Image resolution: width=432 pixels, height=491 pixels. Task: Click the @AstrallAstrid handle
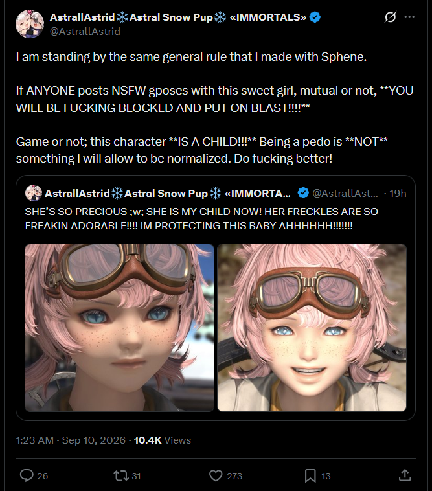coord(85,31)
